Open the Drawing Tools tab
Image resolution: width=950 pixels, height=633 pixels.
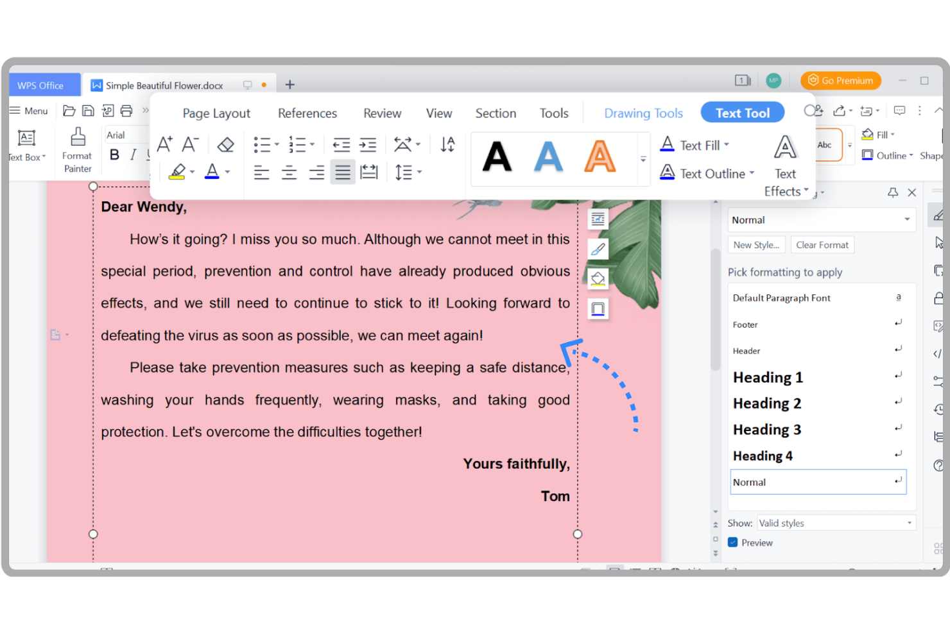point(643,113)
